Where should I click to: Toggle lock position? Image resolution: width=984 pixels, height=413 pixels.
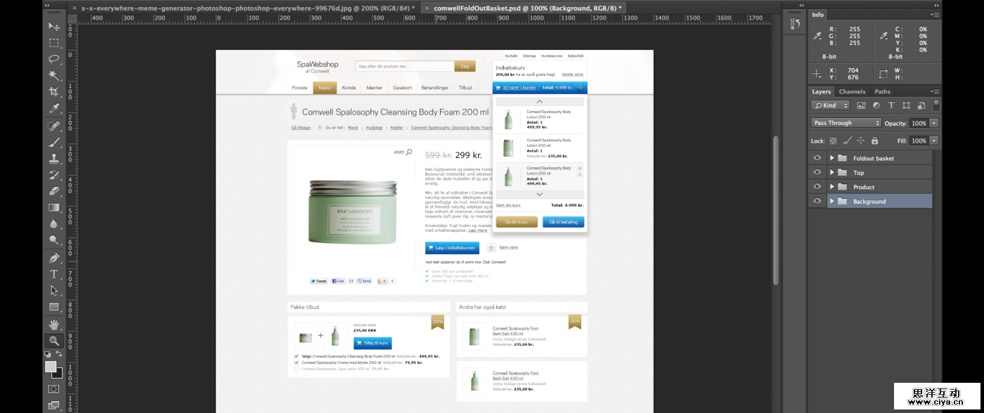(861, 140)
